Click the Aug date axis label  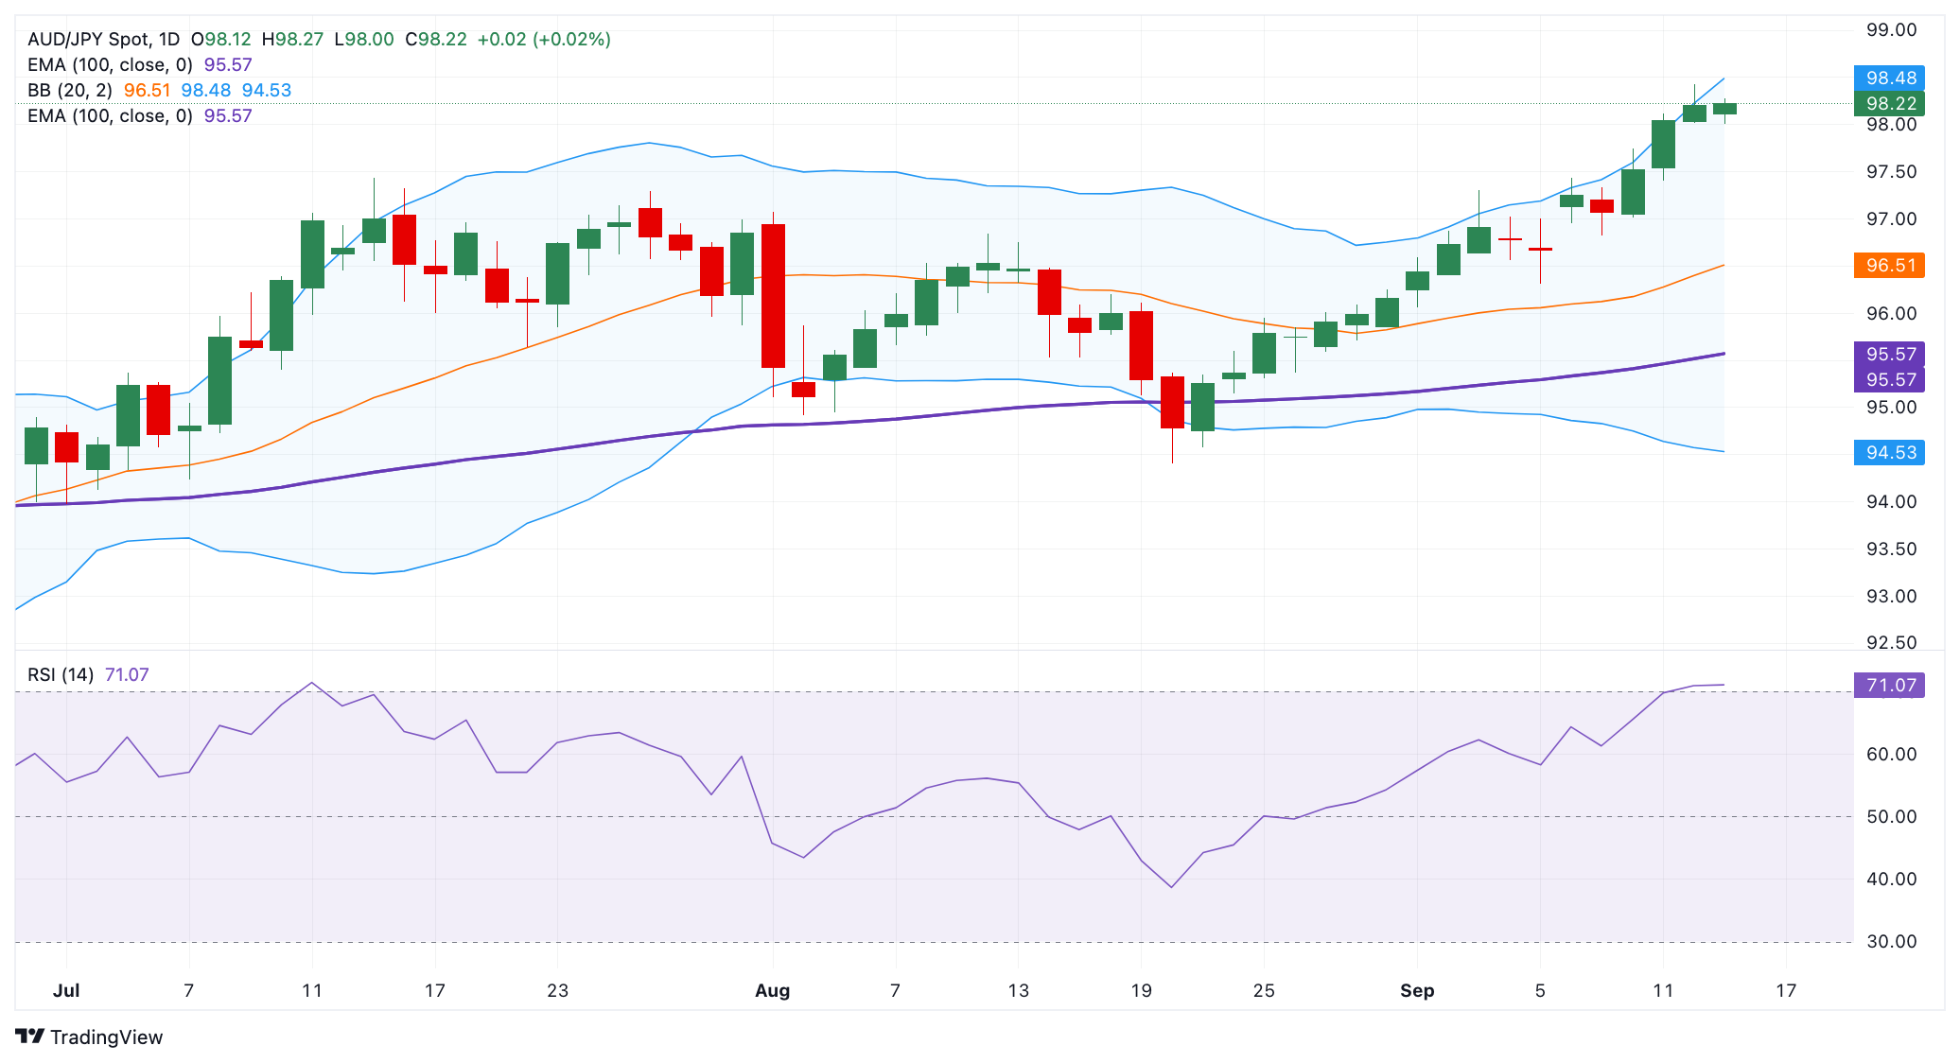[772, 991]
